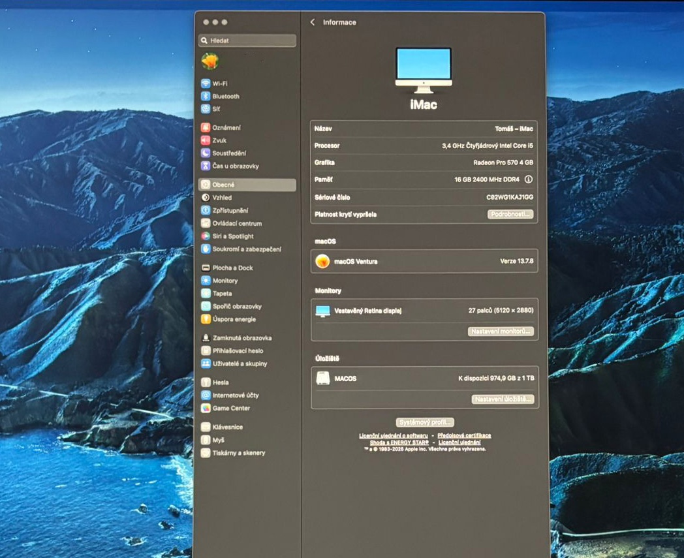Click the MACOS disk drive icon
The image size is (684, 558).
[x=323, y=379]
